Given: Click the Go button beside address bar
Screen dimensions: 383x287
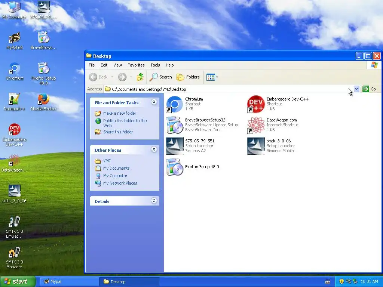Looking at the screenshot, I should point(370,89).
